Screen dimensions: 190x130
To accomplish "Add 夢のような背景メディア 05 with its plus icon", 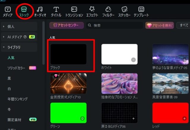I will tap(184, 60).
